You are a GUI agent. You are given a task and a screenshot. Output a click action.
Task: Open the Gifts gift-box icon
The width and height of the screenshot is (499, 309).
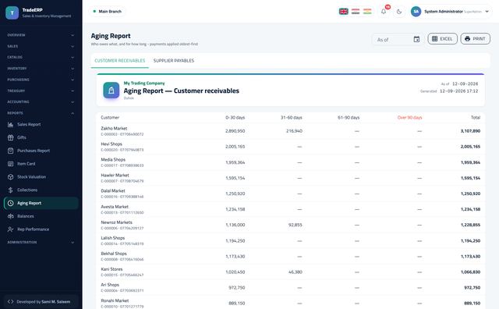coord(10,137)
